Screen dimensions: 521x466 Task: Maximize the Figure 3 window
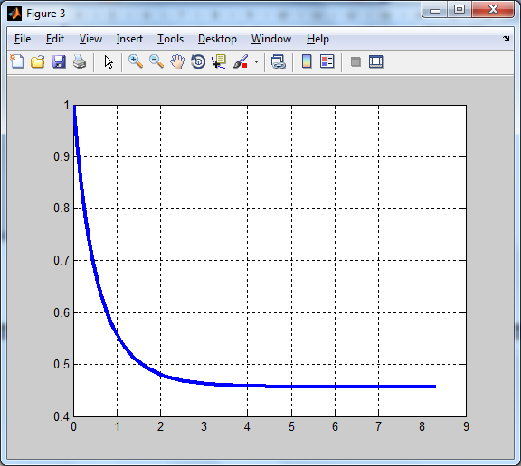click(x=459, y=10)
